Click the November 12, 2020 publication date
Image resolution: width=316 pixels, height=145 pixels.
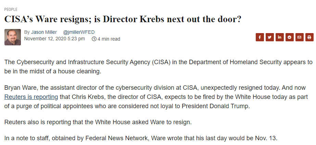pyautogui.click(x=54, y=39)
